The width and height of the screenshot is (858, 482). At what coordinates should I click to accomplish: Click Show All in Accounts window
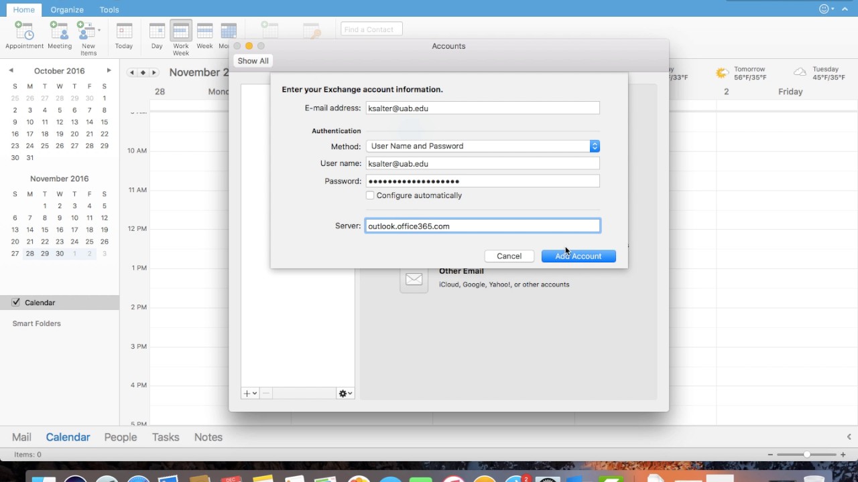(253, 61)
